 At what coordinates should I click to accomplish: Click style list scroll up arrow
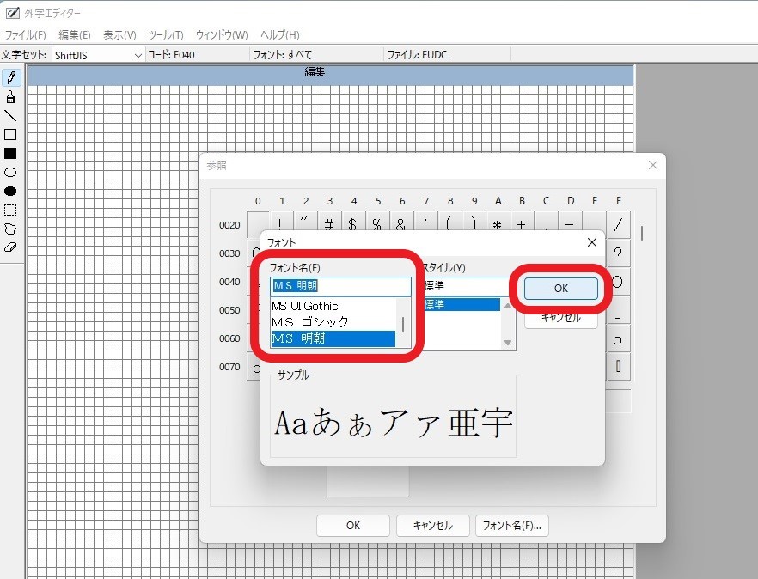pyautogui.click(x=508, y=306)
